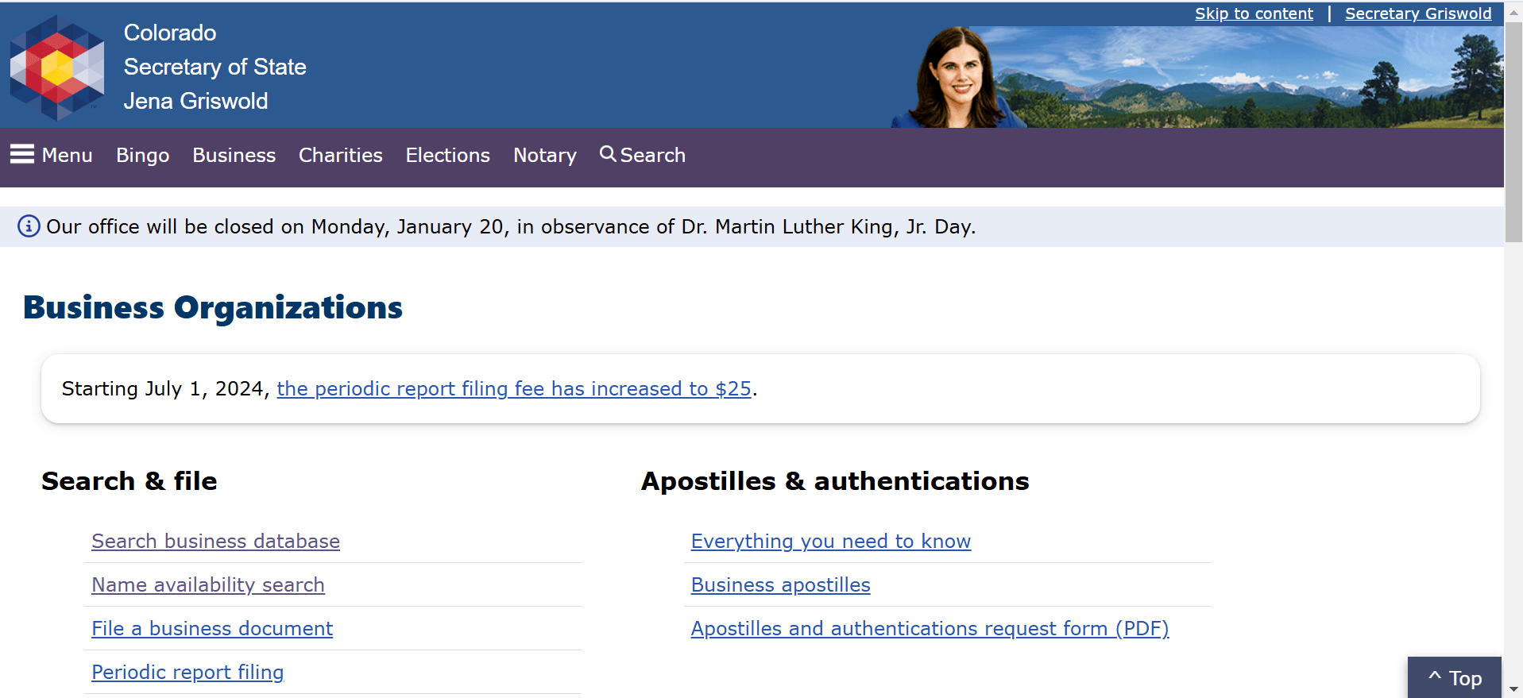This screenshot has width=1523, height=698.
Task: Open the periodic report filing fee link
Action: [514, 388]
